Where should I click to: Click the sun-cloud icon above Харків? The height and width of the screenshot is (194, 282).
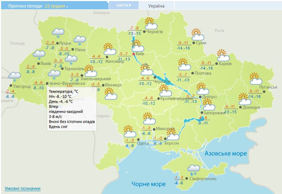click(x=223, y=56)
